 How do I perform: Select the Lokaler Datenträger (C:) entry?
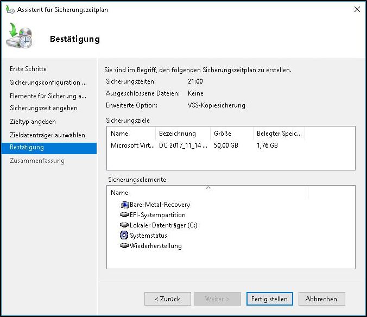(163, 225)
